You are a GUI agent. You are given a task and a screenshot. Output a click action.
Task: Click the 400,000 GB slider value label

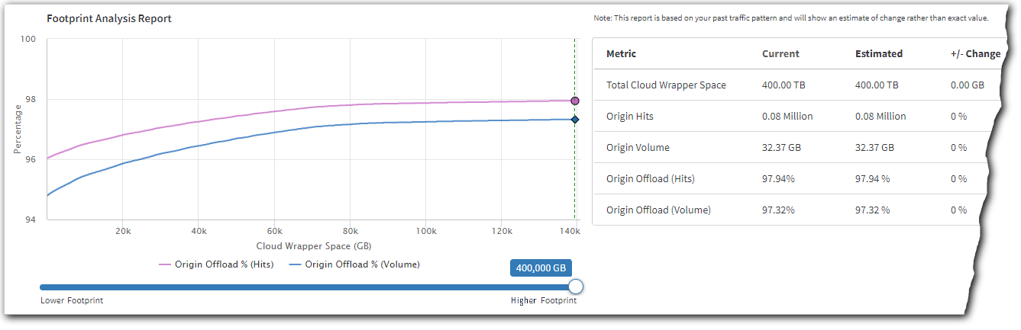pyautogui.click(x=541, y=268)
